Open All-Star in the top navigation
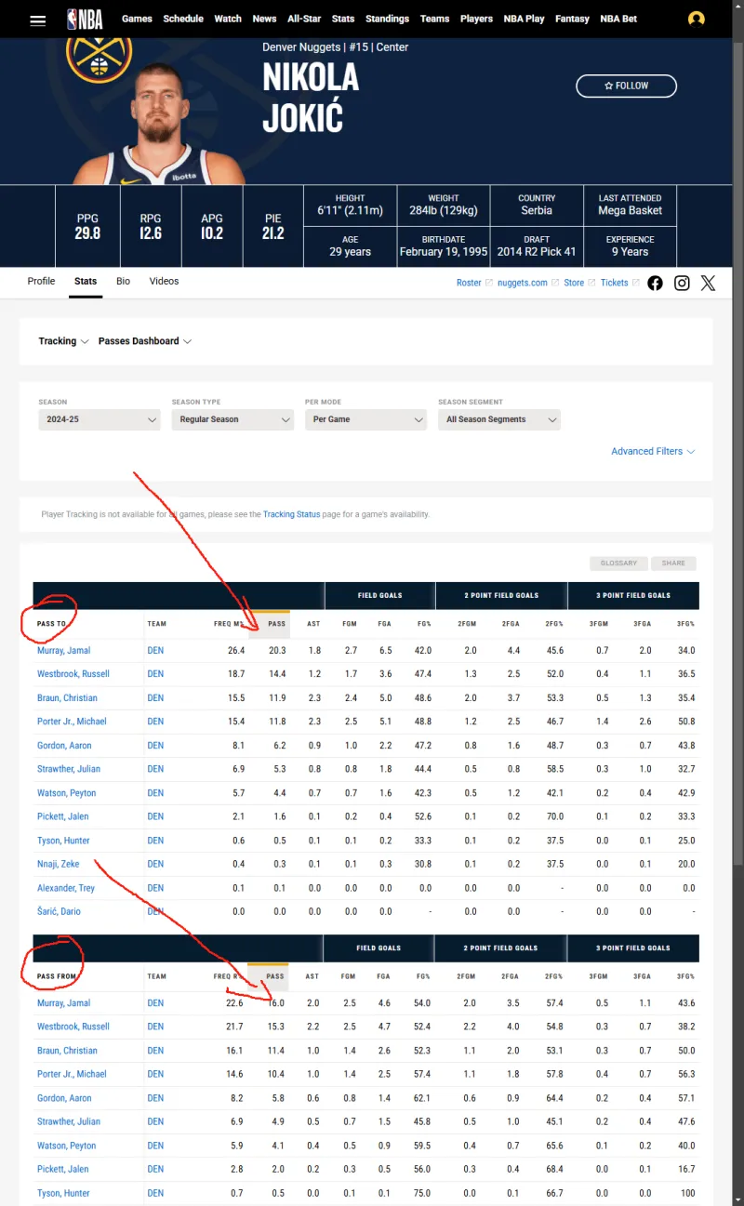Viewport: 744px width, 1206px height. tap(304, 19)
